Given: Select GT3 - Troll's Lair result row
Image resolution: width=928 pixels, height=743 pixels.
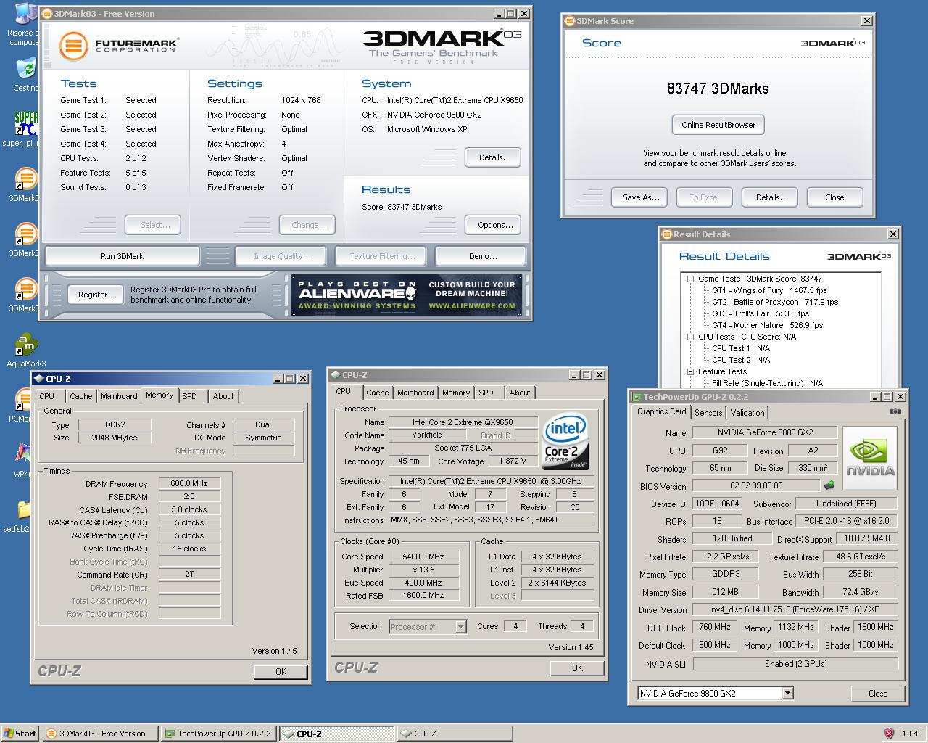Looking at the screenshot, I should 761,313.
